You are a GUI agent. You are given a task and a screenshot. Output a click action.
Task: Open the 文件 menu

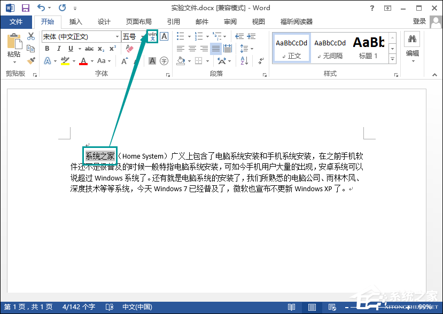click(17, 22)
